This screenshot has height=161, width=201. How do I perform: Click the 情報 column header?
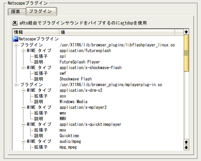click(x=36, y=32)
